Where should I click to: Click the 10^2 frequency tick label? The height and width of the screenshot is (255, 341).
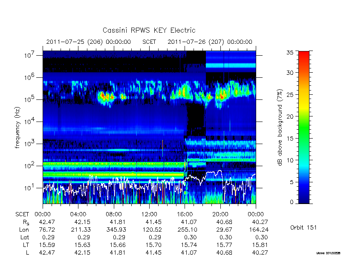click(29, 165)
